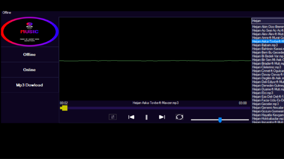This screenshot has width=284, height=159.
Task: Select Heijan-Anne-ft-Murat song
Action: 268,38
